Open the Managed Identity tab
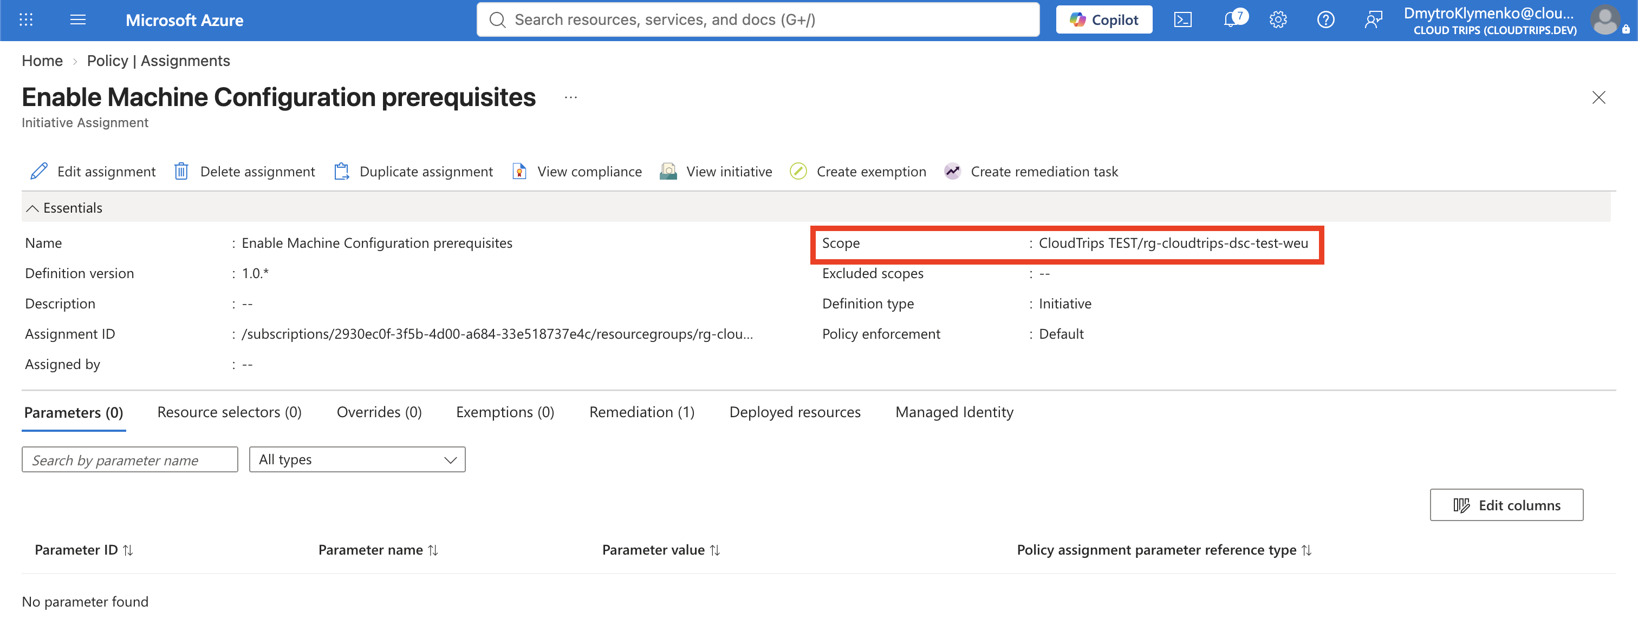Image resolution: width=1638 pixels, height=632 pixels. [954, 413]
